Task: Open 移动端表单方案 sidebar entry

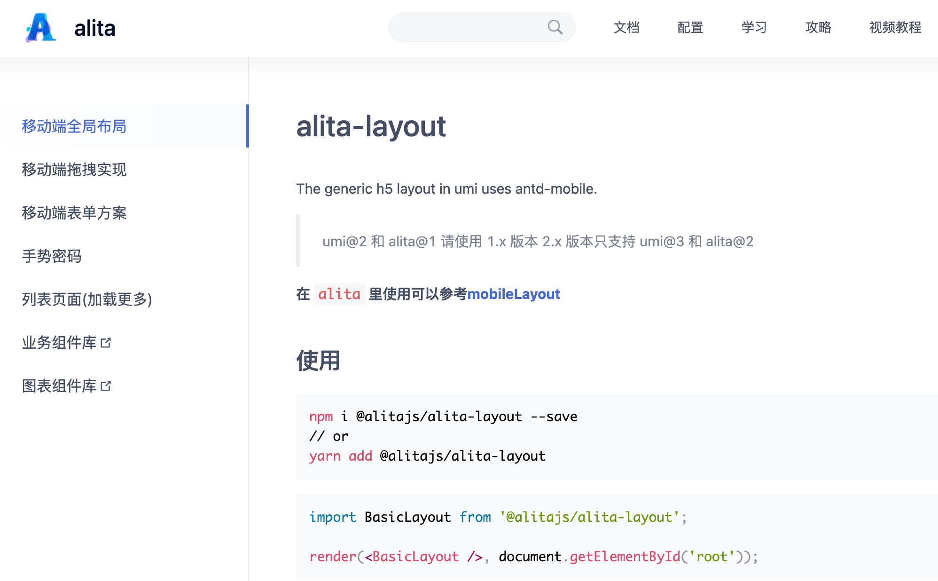Action: tap(74, 212)
